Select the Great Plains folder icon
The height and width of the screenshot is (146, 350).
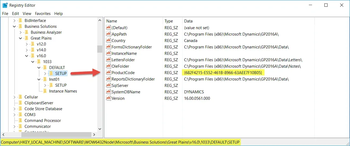[26, 38]
